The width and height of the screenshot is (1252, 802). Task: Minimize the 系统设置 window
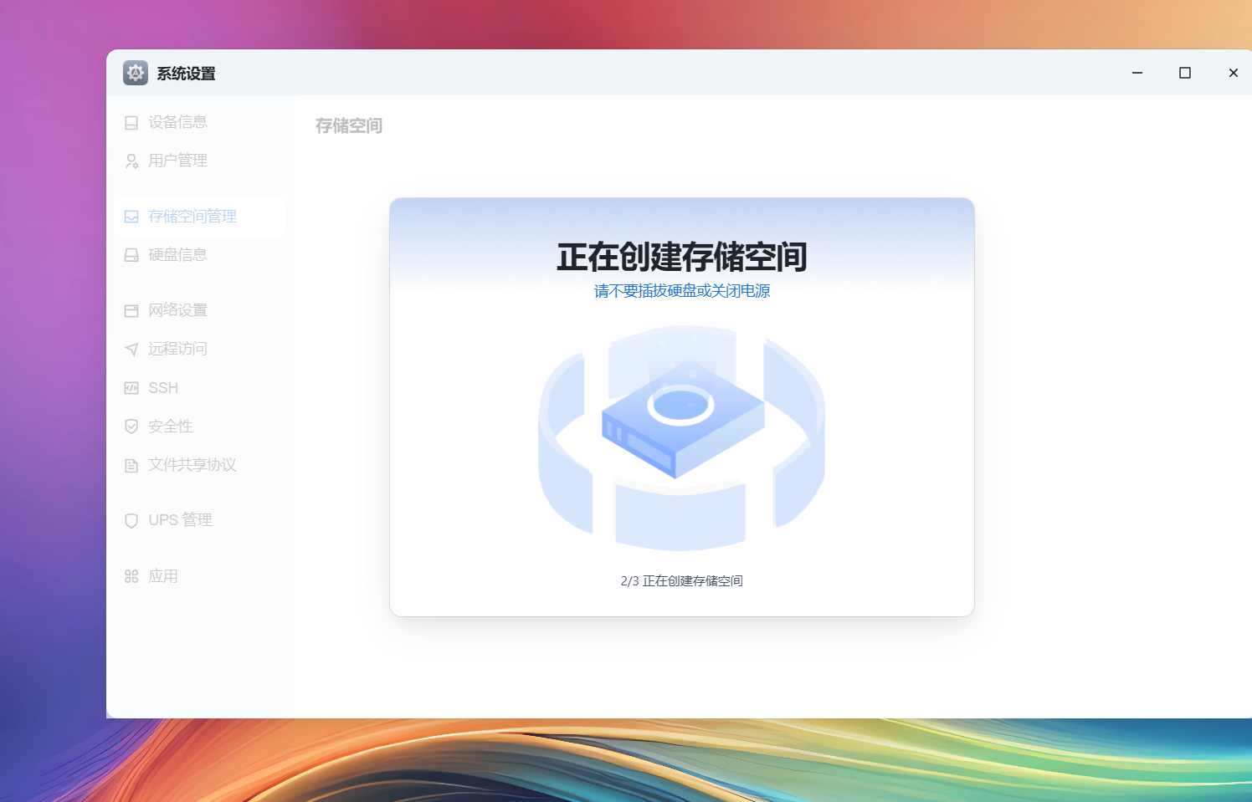tap(1137, 73)
